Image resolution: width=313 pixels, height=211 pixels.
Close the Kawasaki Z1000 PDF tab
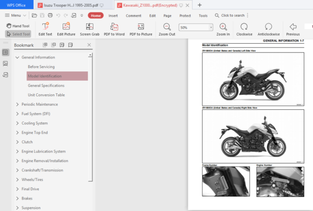coord(187,5)
